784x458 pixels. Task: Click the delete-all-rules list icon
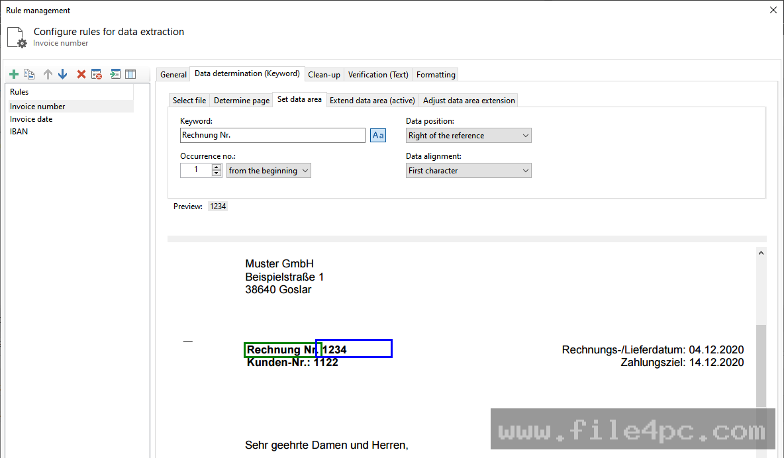point(97,74)
